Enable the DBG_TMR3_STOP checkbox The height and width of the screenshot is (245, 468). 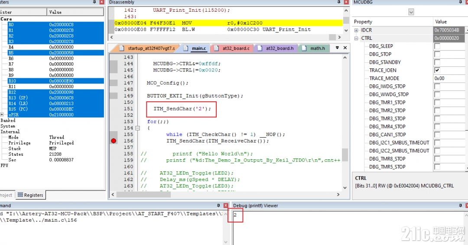437,119
